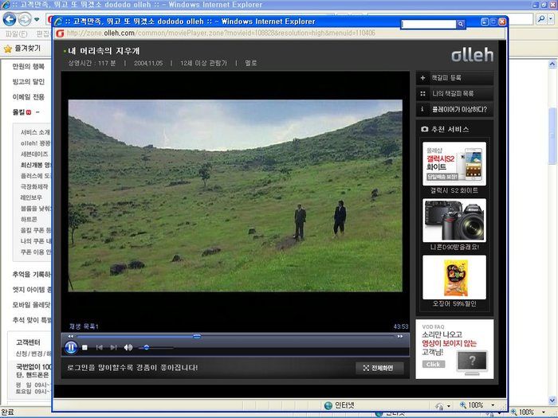Mute the player's speaker icon
Viewport: 558px width, 418px height.
point(128,347)
